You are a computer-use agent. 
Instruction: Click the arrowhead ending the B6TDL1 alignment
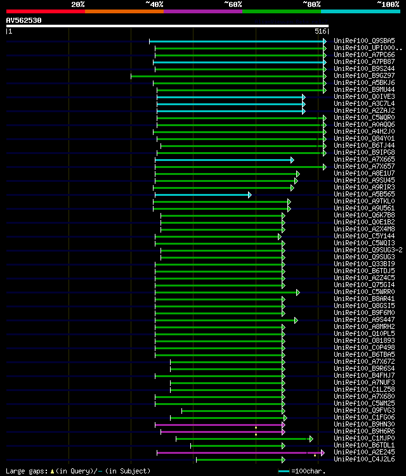click(284, 446)
